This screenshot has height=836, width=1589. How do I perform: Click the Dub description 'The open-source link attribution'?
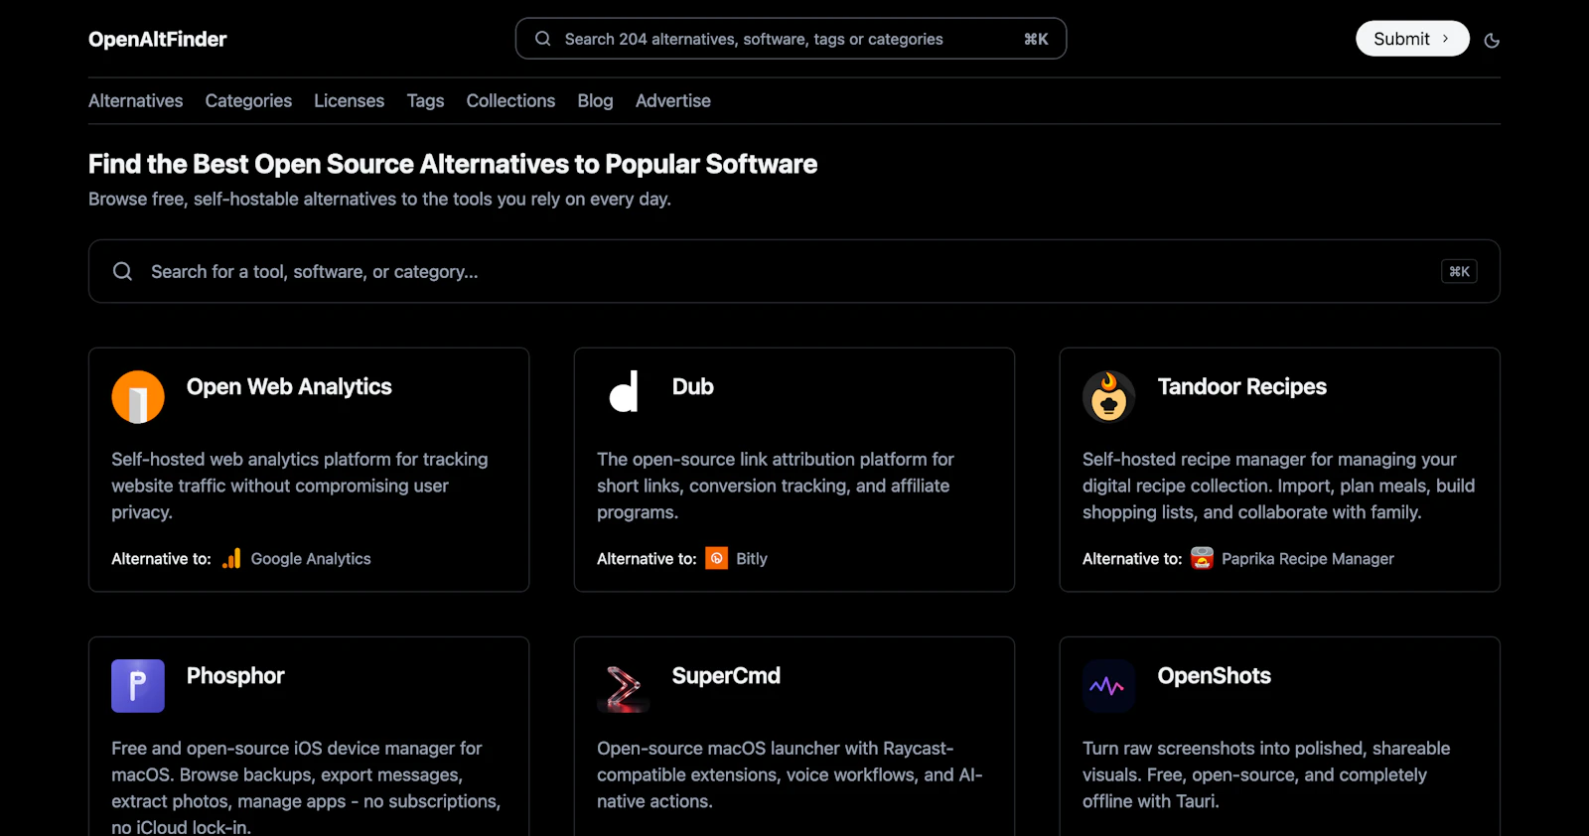775,486
